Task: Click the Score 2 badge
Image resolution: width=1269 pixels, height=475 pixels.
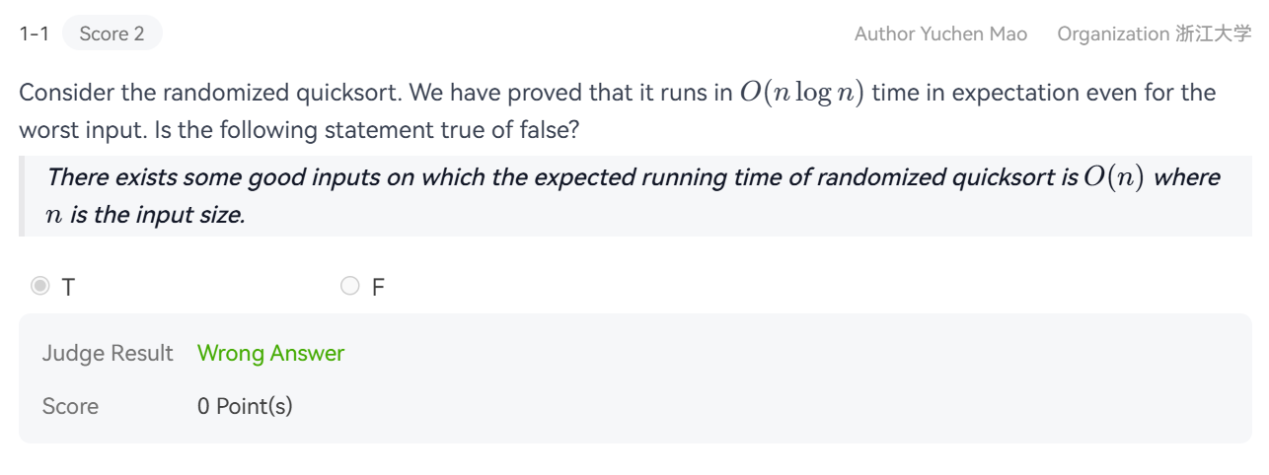Action: tap(112, 34)
